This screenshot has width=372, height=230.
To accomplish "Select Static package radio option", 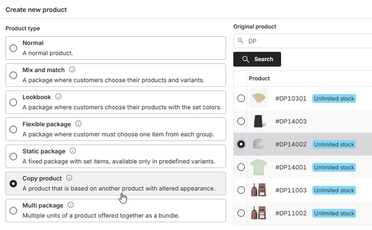I will coord(13,156).
